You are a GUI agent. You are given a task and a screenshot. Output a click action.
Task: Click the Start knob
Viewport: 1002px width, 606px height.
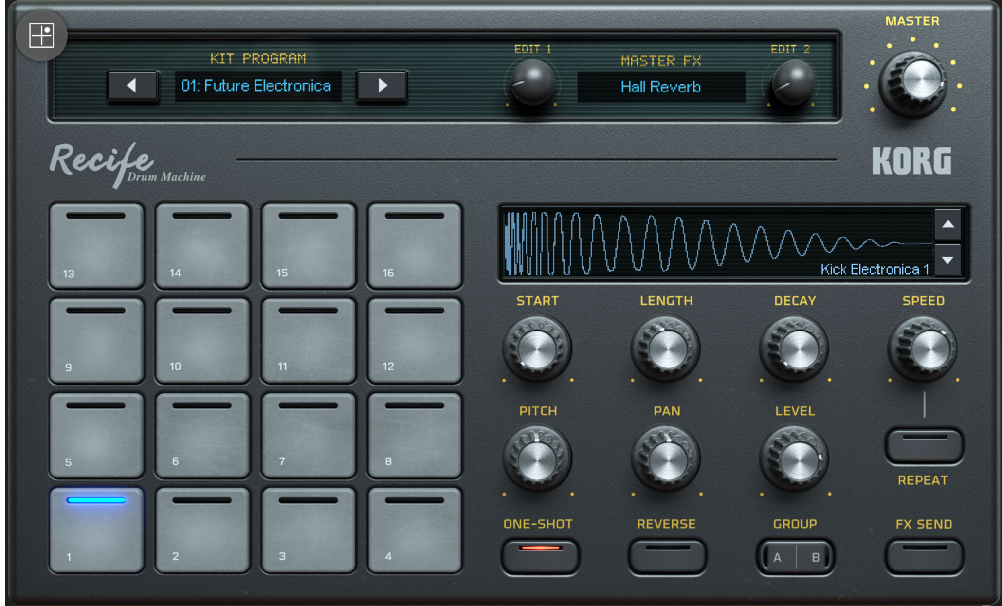point(537,348)
